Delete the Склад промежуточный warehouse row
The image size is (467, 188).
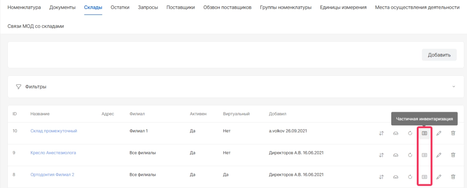453,133
